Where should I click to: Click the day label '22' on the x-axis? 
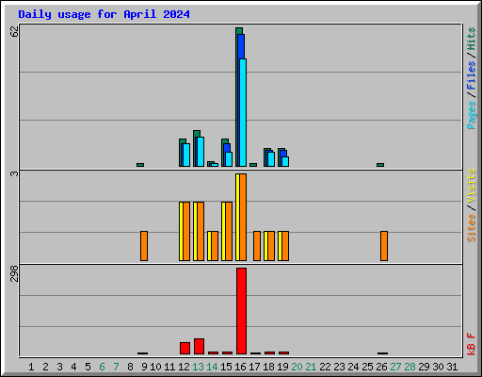(325, 367)
